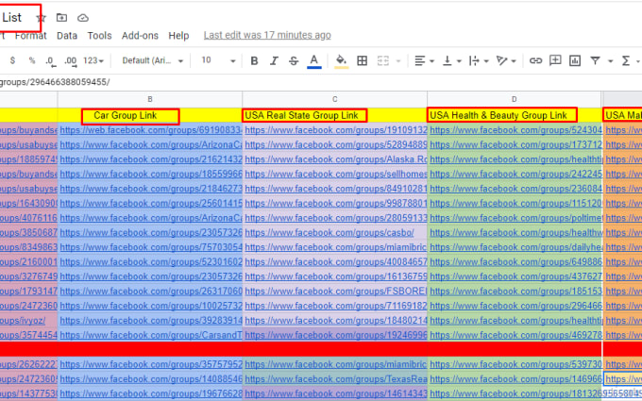The height and width of the screenshot is (401, 642).
Task: Open the Default (Ari... font dropdown
Action: pos(152,60)
